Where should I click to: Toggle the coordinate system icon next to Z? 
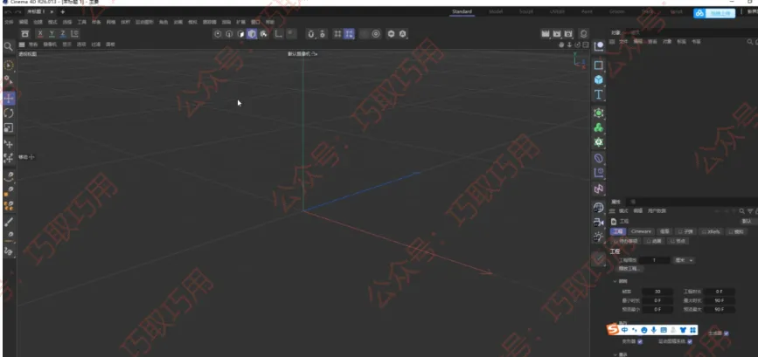coord(74,33)
